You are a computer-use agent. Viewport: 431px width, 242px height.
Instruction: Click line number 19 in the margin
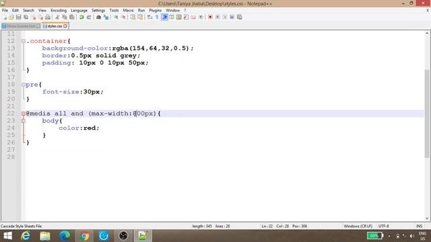(11, 92)
